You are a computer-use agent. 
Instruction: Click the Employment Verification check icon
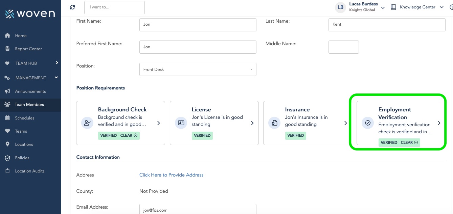[x=368, y=123]
